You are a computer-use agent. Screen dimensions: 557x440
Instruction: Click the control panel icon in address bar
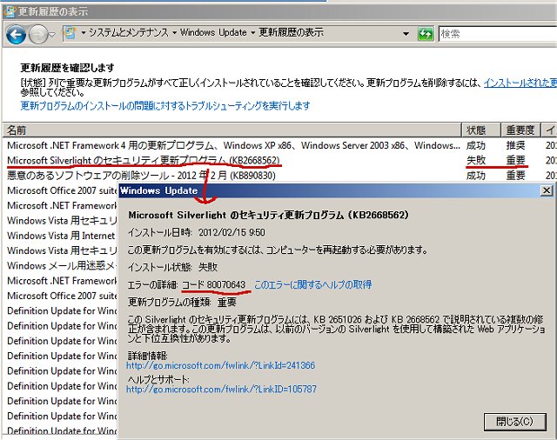pyautogui.click(x=70, y=33)
